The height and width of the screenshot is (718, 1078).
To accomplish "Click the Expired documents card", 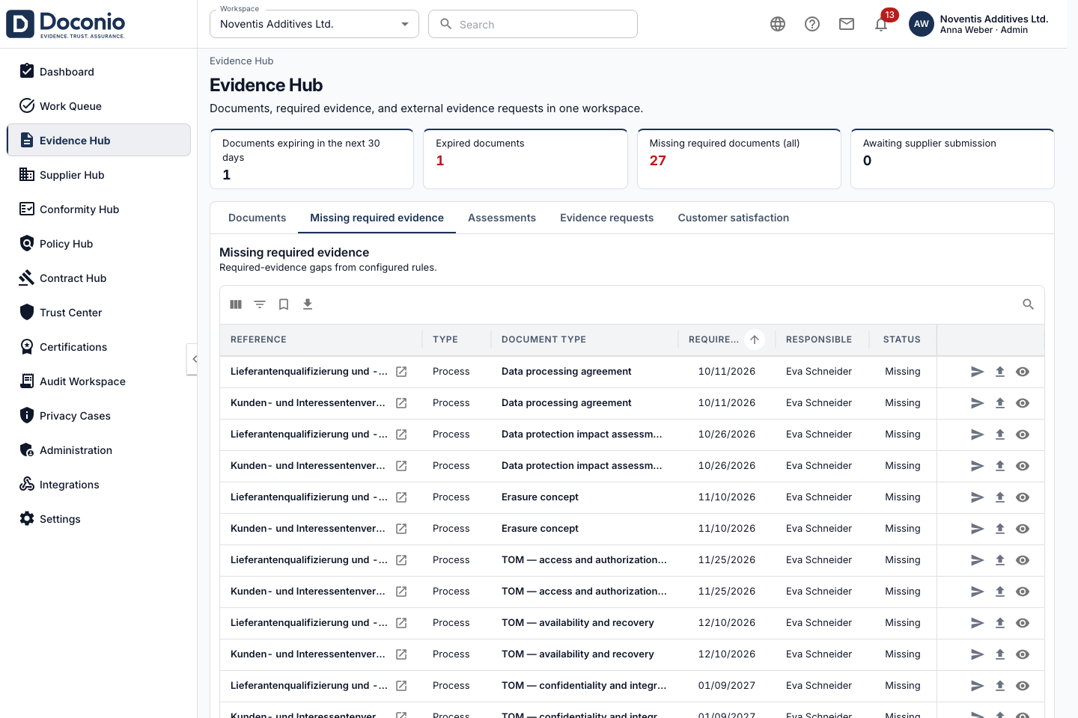I will click(x=526, y=159).
